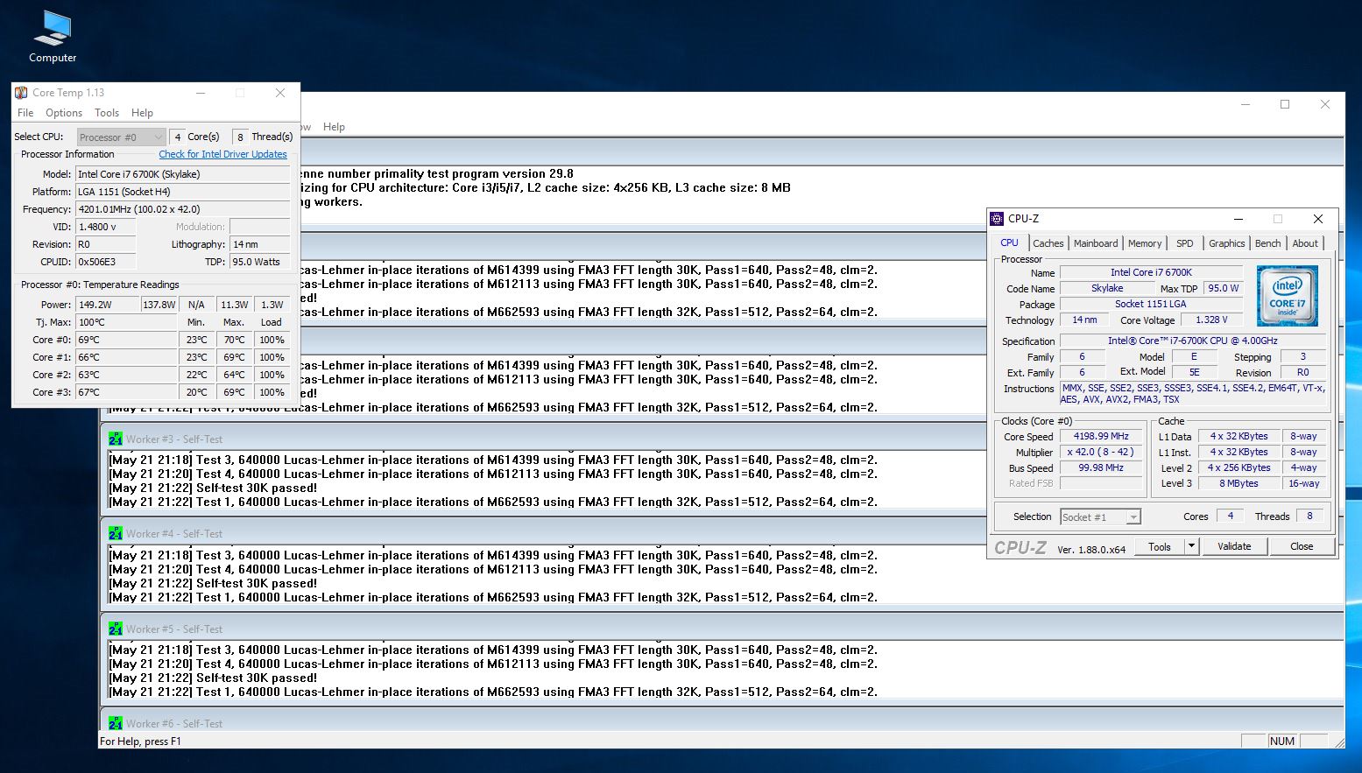The width and height of the screenshot is (1362, 773).
Task: Click Worker #4 Self-Test window icon
Action: (x=116, y=533)
